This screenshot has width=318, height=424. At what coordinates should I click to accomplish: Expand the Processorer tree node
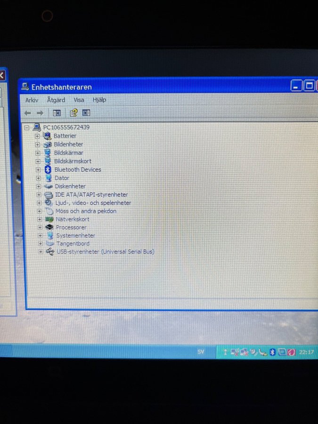(40, 228)
